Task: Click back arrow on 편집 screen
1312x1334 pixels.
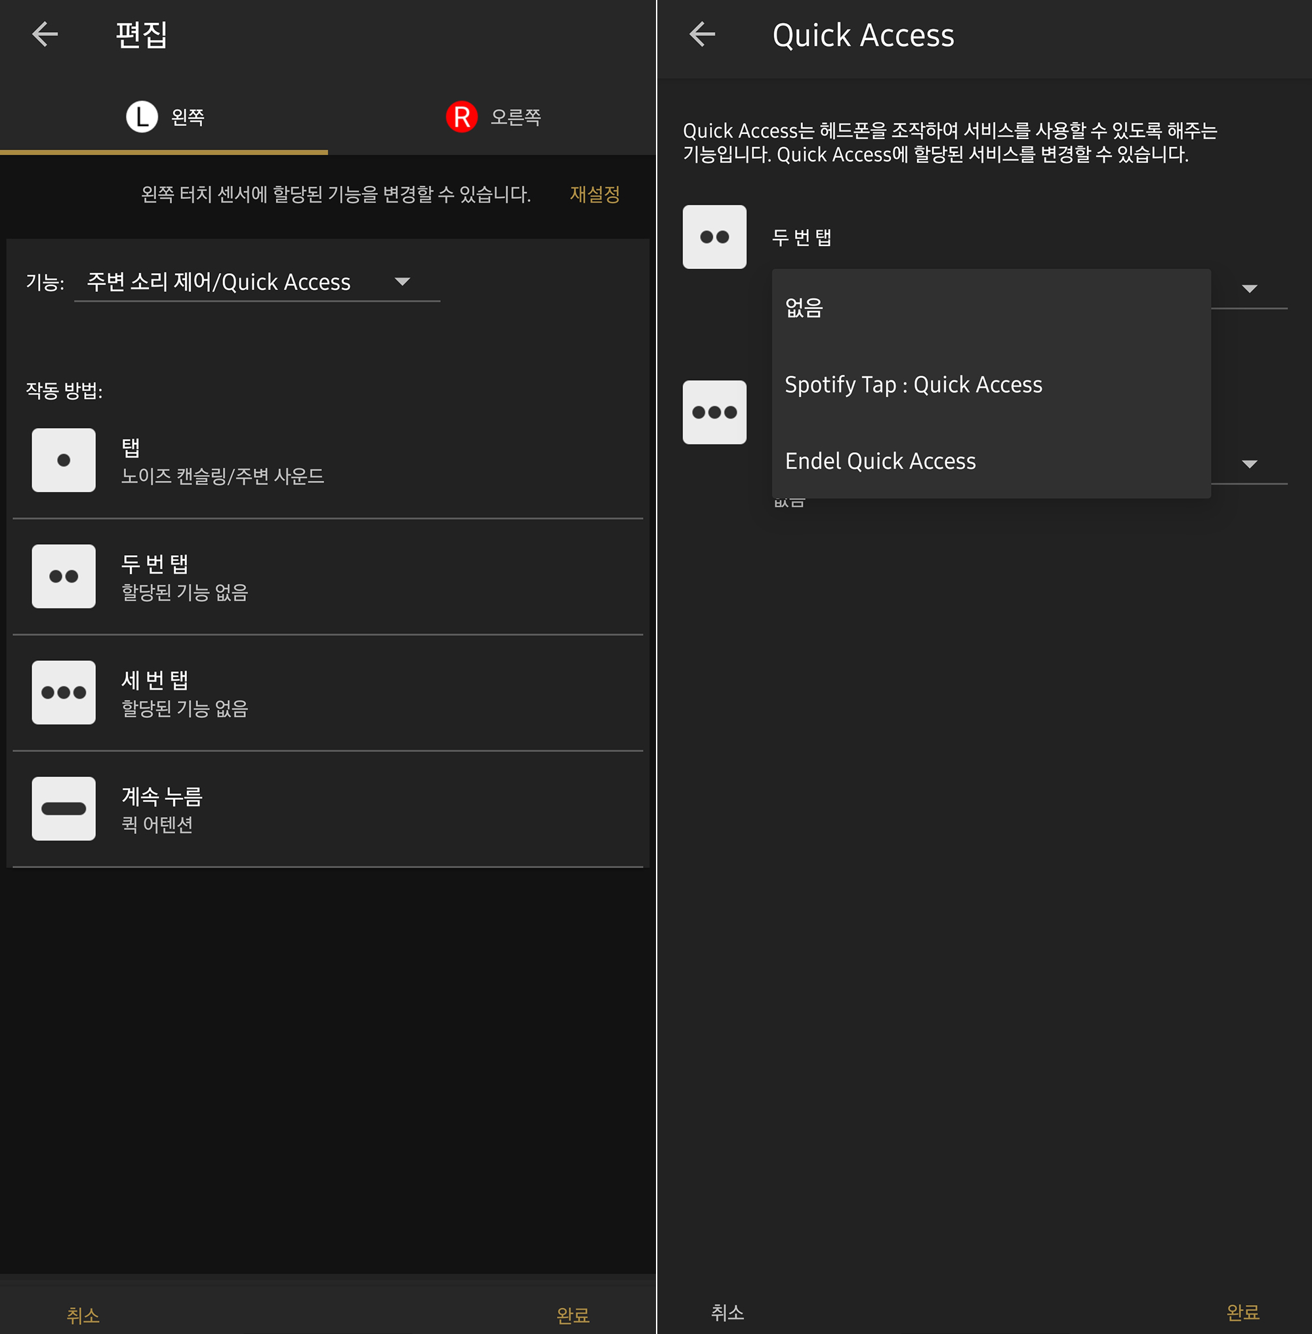Action: click(x=45, y=35)
